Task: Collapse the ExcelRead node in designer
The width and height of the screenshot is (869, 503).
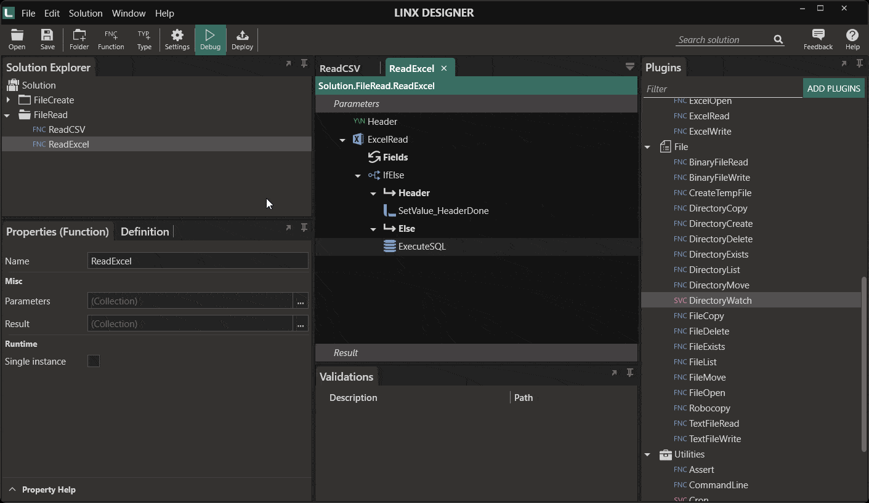Action: 342,140
